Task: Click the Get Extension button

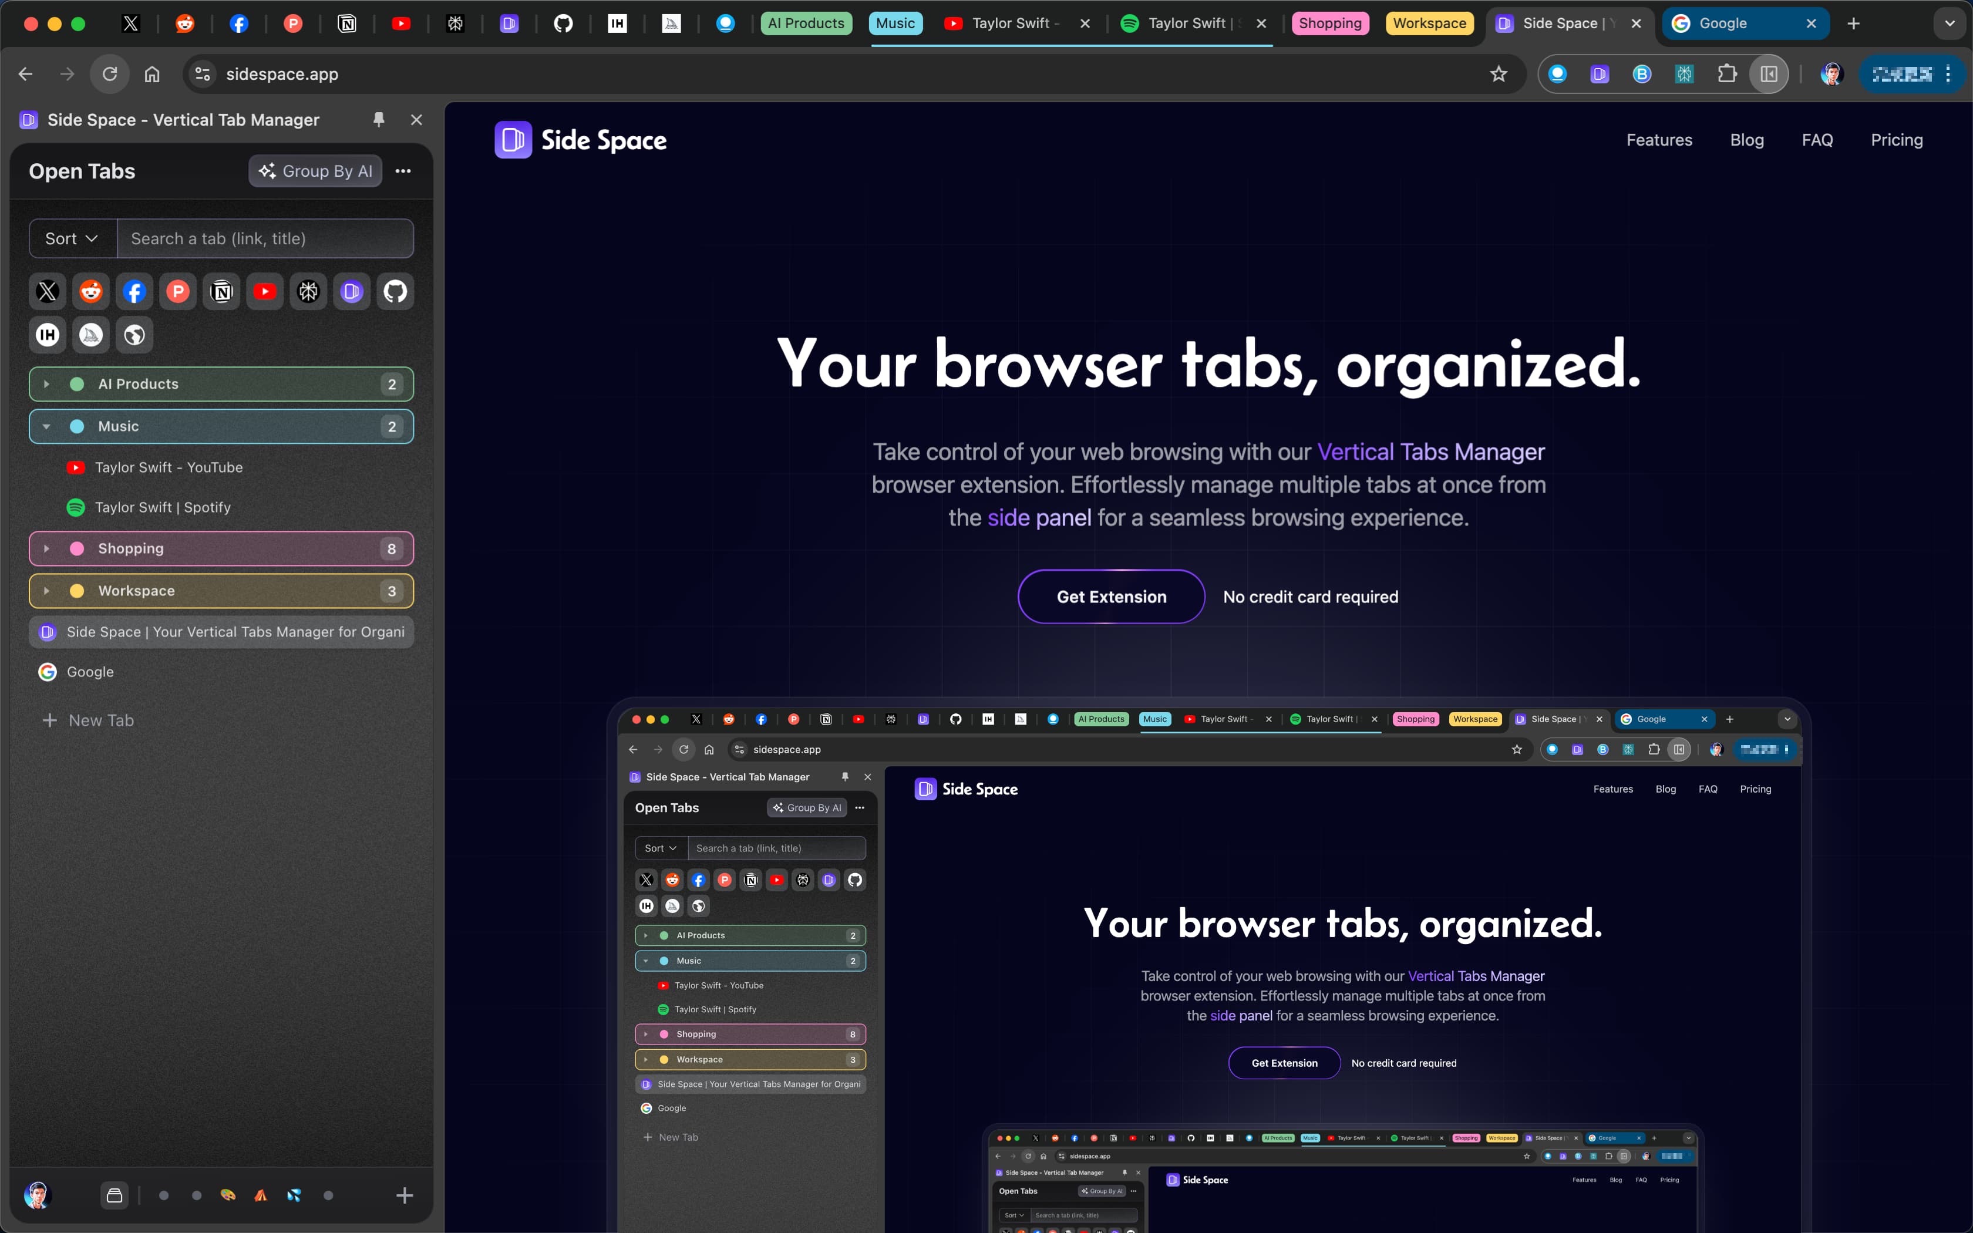Action: tap(1110, 597)
